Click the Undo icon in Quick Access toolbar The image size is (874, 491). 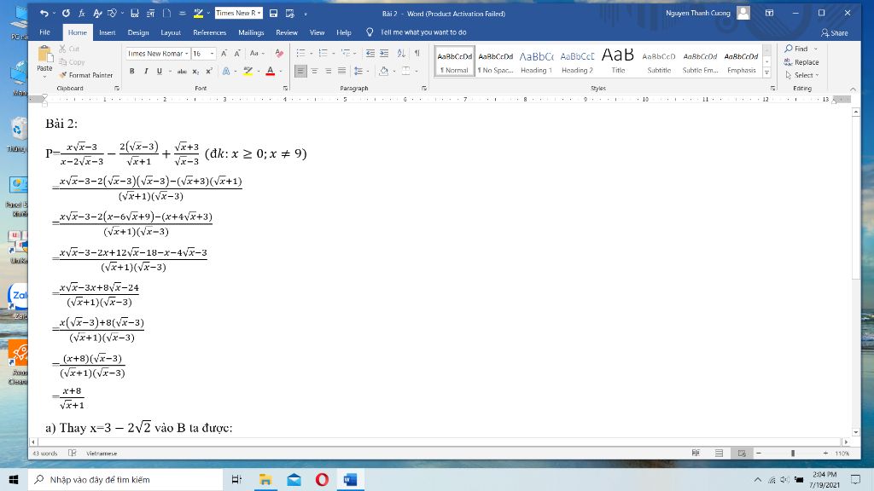pos(44,13)
